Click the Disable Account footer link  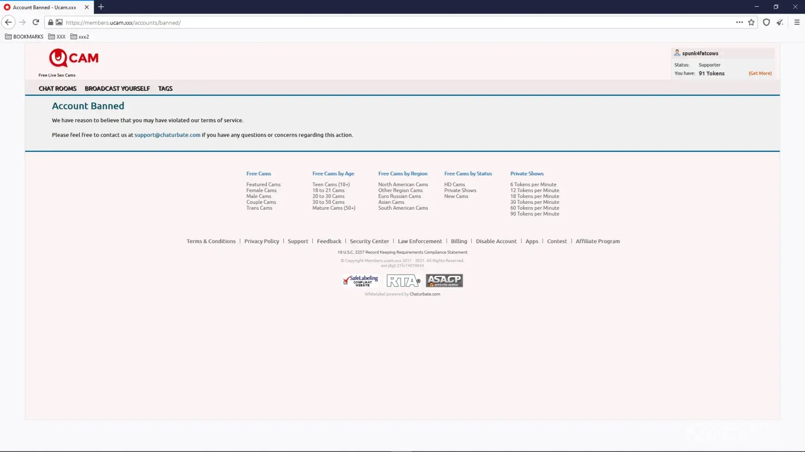point(496,241)
